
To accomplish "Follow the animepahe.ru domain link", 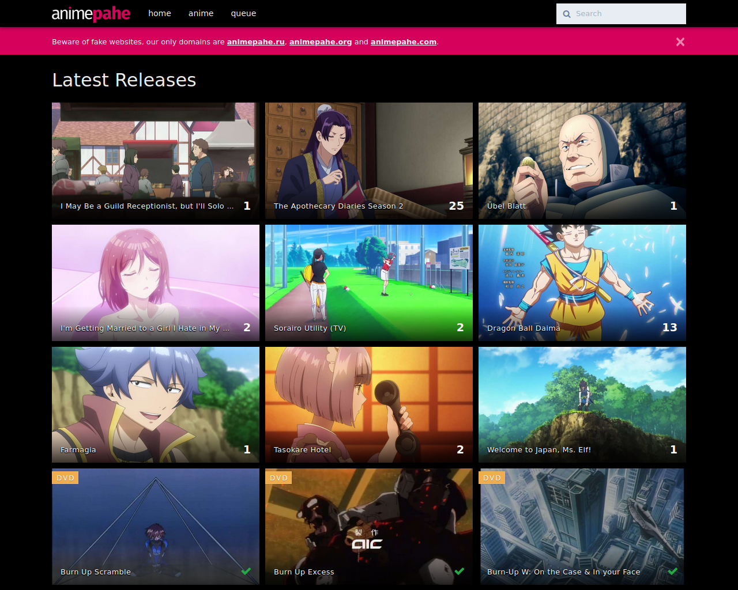I will click(255, 41).
